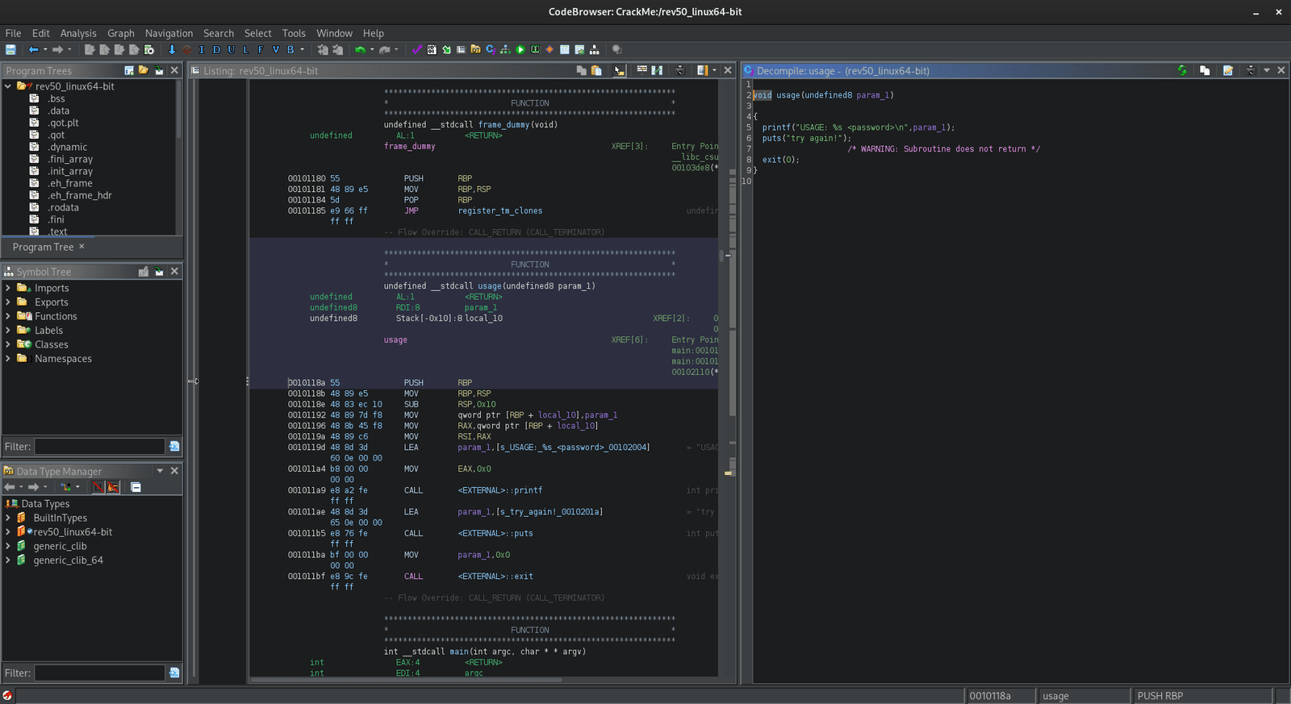Image resolution: width=1291 pixels, height=704 pixels.
Task: Go to next data with the D icon
Action: pos(216,50)
